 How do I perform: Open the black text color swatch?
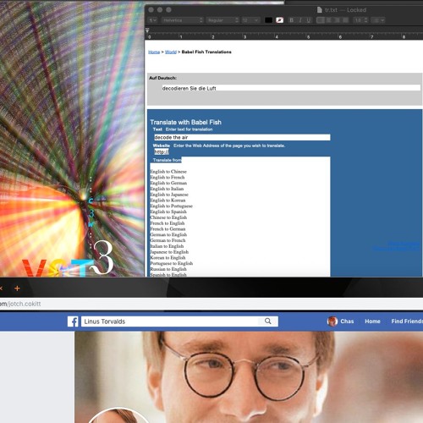point(268,20)
